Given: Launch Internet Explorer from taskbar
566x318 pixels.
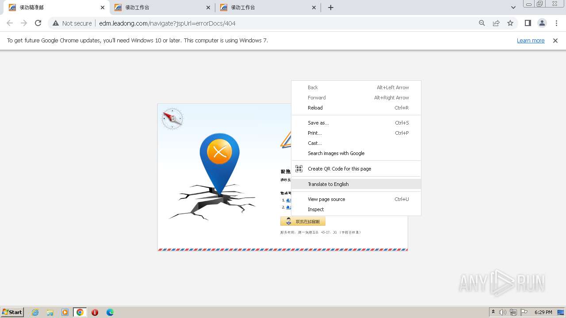Looking at the screenshot, I should click(35, 312).
